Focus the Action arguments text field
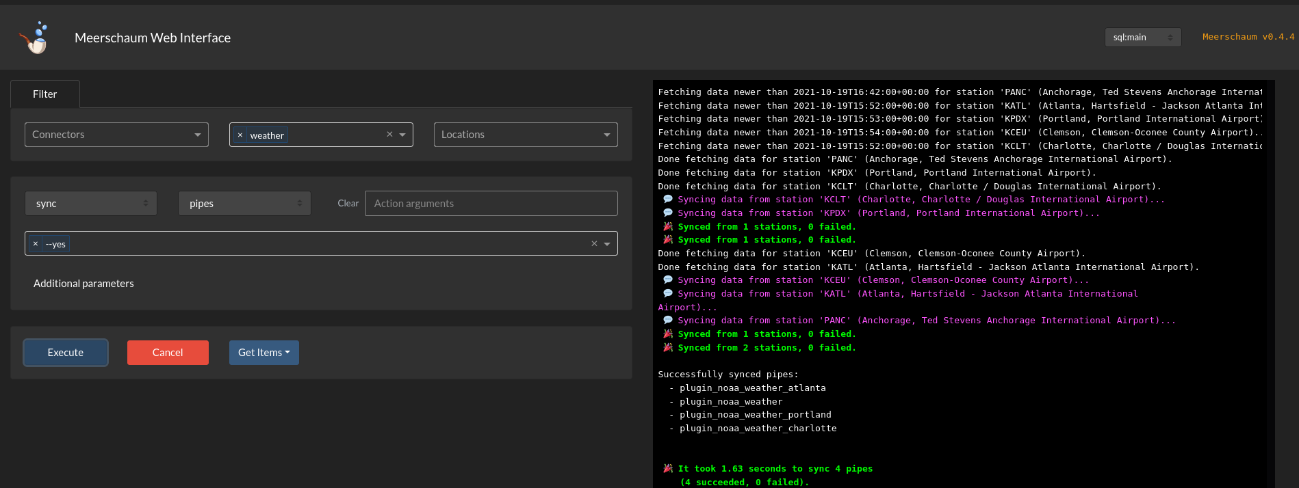This screenshot has height=488, width=1299. point(491,204)
